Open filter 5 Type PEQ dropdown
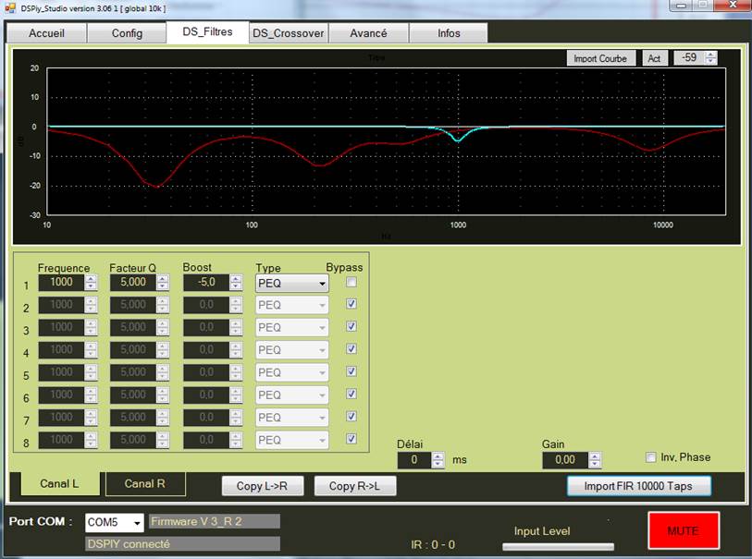Image resolution: width=752 pixels, height=559 pixels. pos(292,372)
